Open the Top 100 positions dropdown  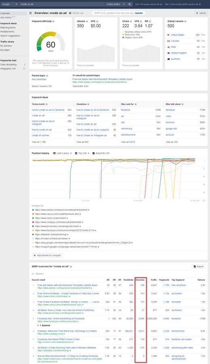click(x=82, y=153)
